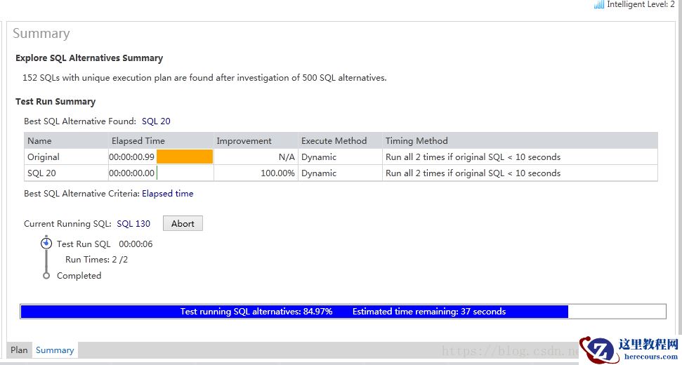
Task: Click the 00:00:00.00 elapsed time value
Action: (132, 173)
